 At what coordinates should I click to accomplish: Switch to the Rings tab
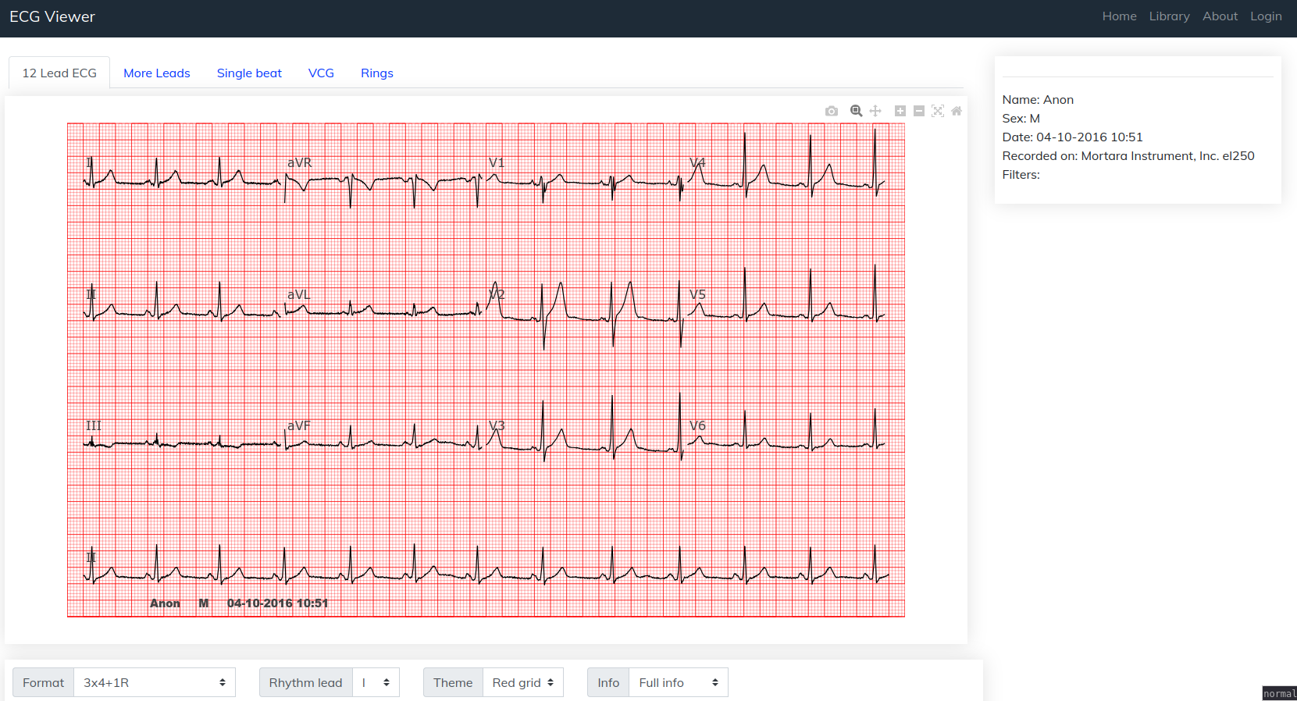pos(377,73)
